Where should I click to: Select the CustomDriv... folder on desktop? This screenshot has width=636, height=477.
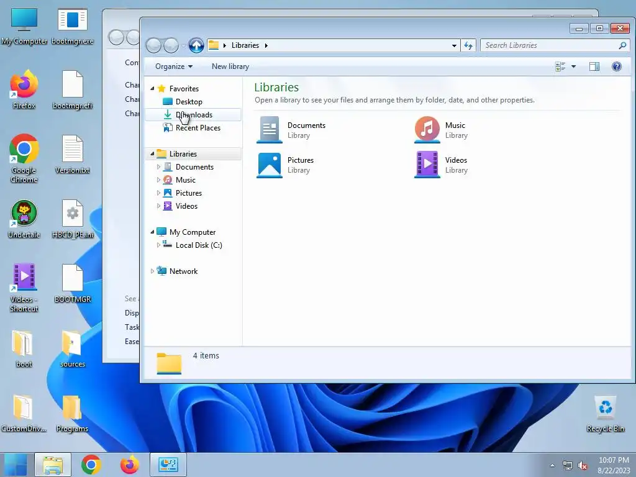pos(24,414)
